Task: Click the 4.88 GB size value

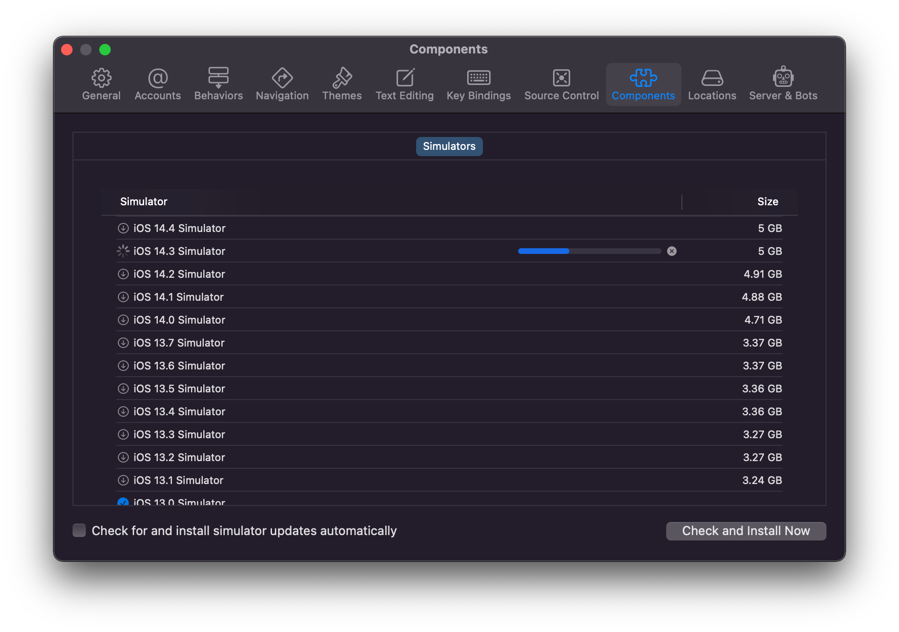Action: (762, 297)
